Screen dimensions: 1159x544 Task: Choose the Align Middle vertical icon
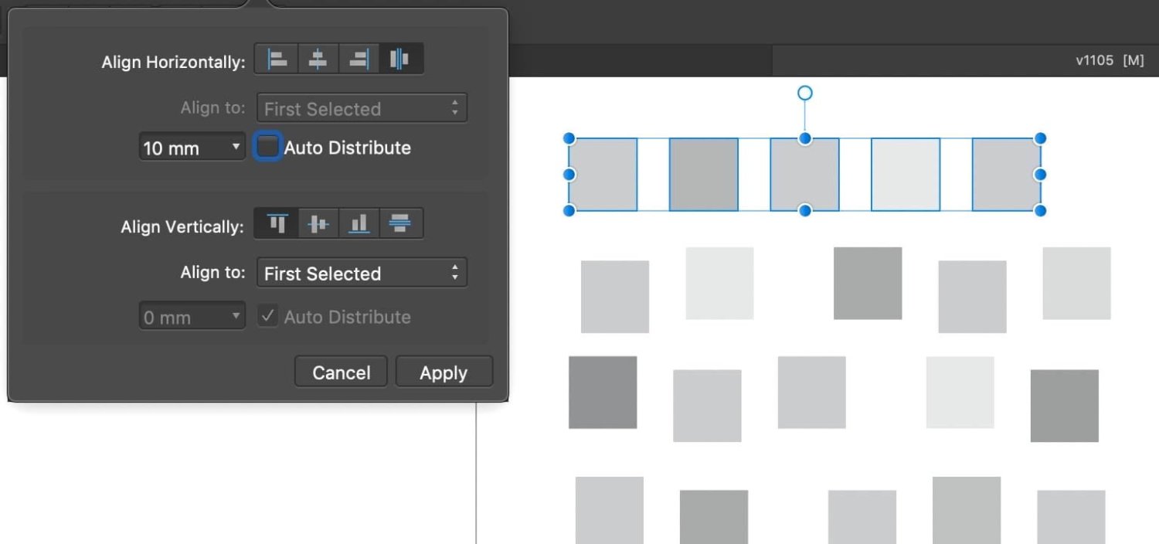(318, 224)
